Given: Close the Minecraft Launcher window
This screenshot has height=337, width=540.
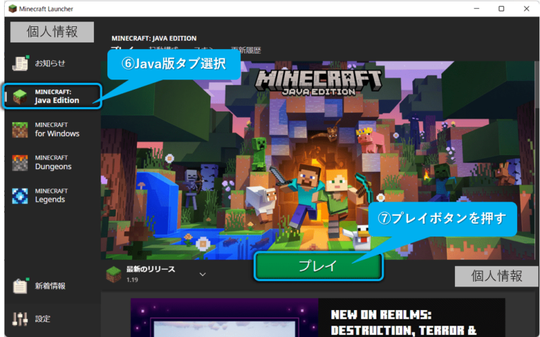Looking at the screenshot, I should tap(526, 9).
